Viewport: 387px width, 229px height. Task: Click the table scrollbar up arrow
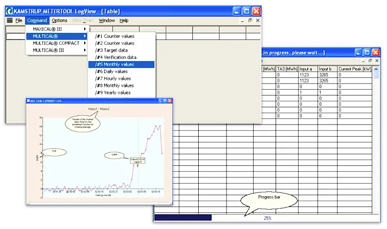pos(376,69)
